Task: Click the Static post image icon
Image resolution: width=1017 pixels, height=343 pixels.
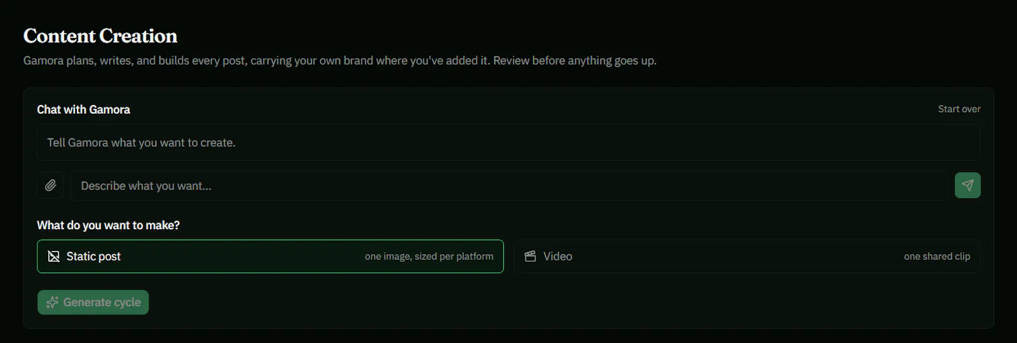Action: 54,257
